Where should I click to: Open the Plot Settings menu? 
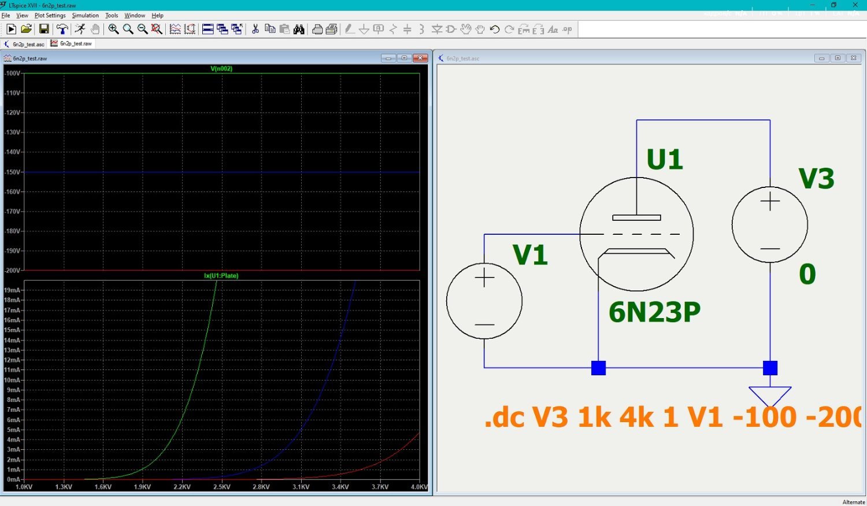point(50,16)
